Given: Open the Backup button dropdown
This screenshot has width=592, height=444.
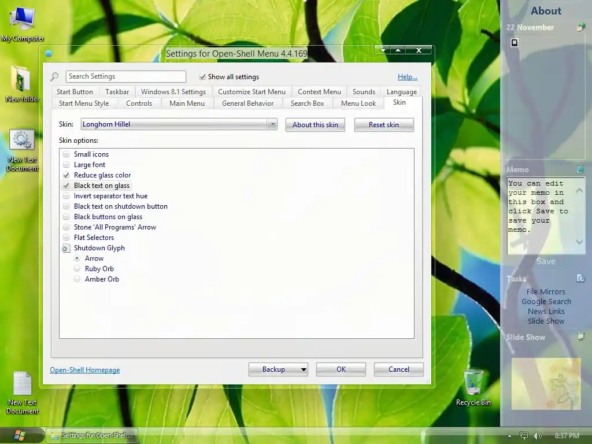Looking at the screenshot, I should tap(304, 369).
